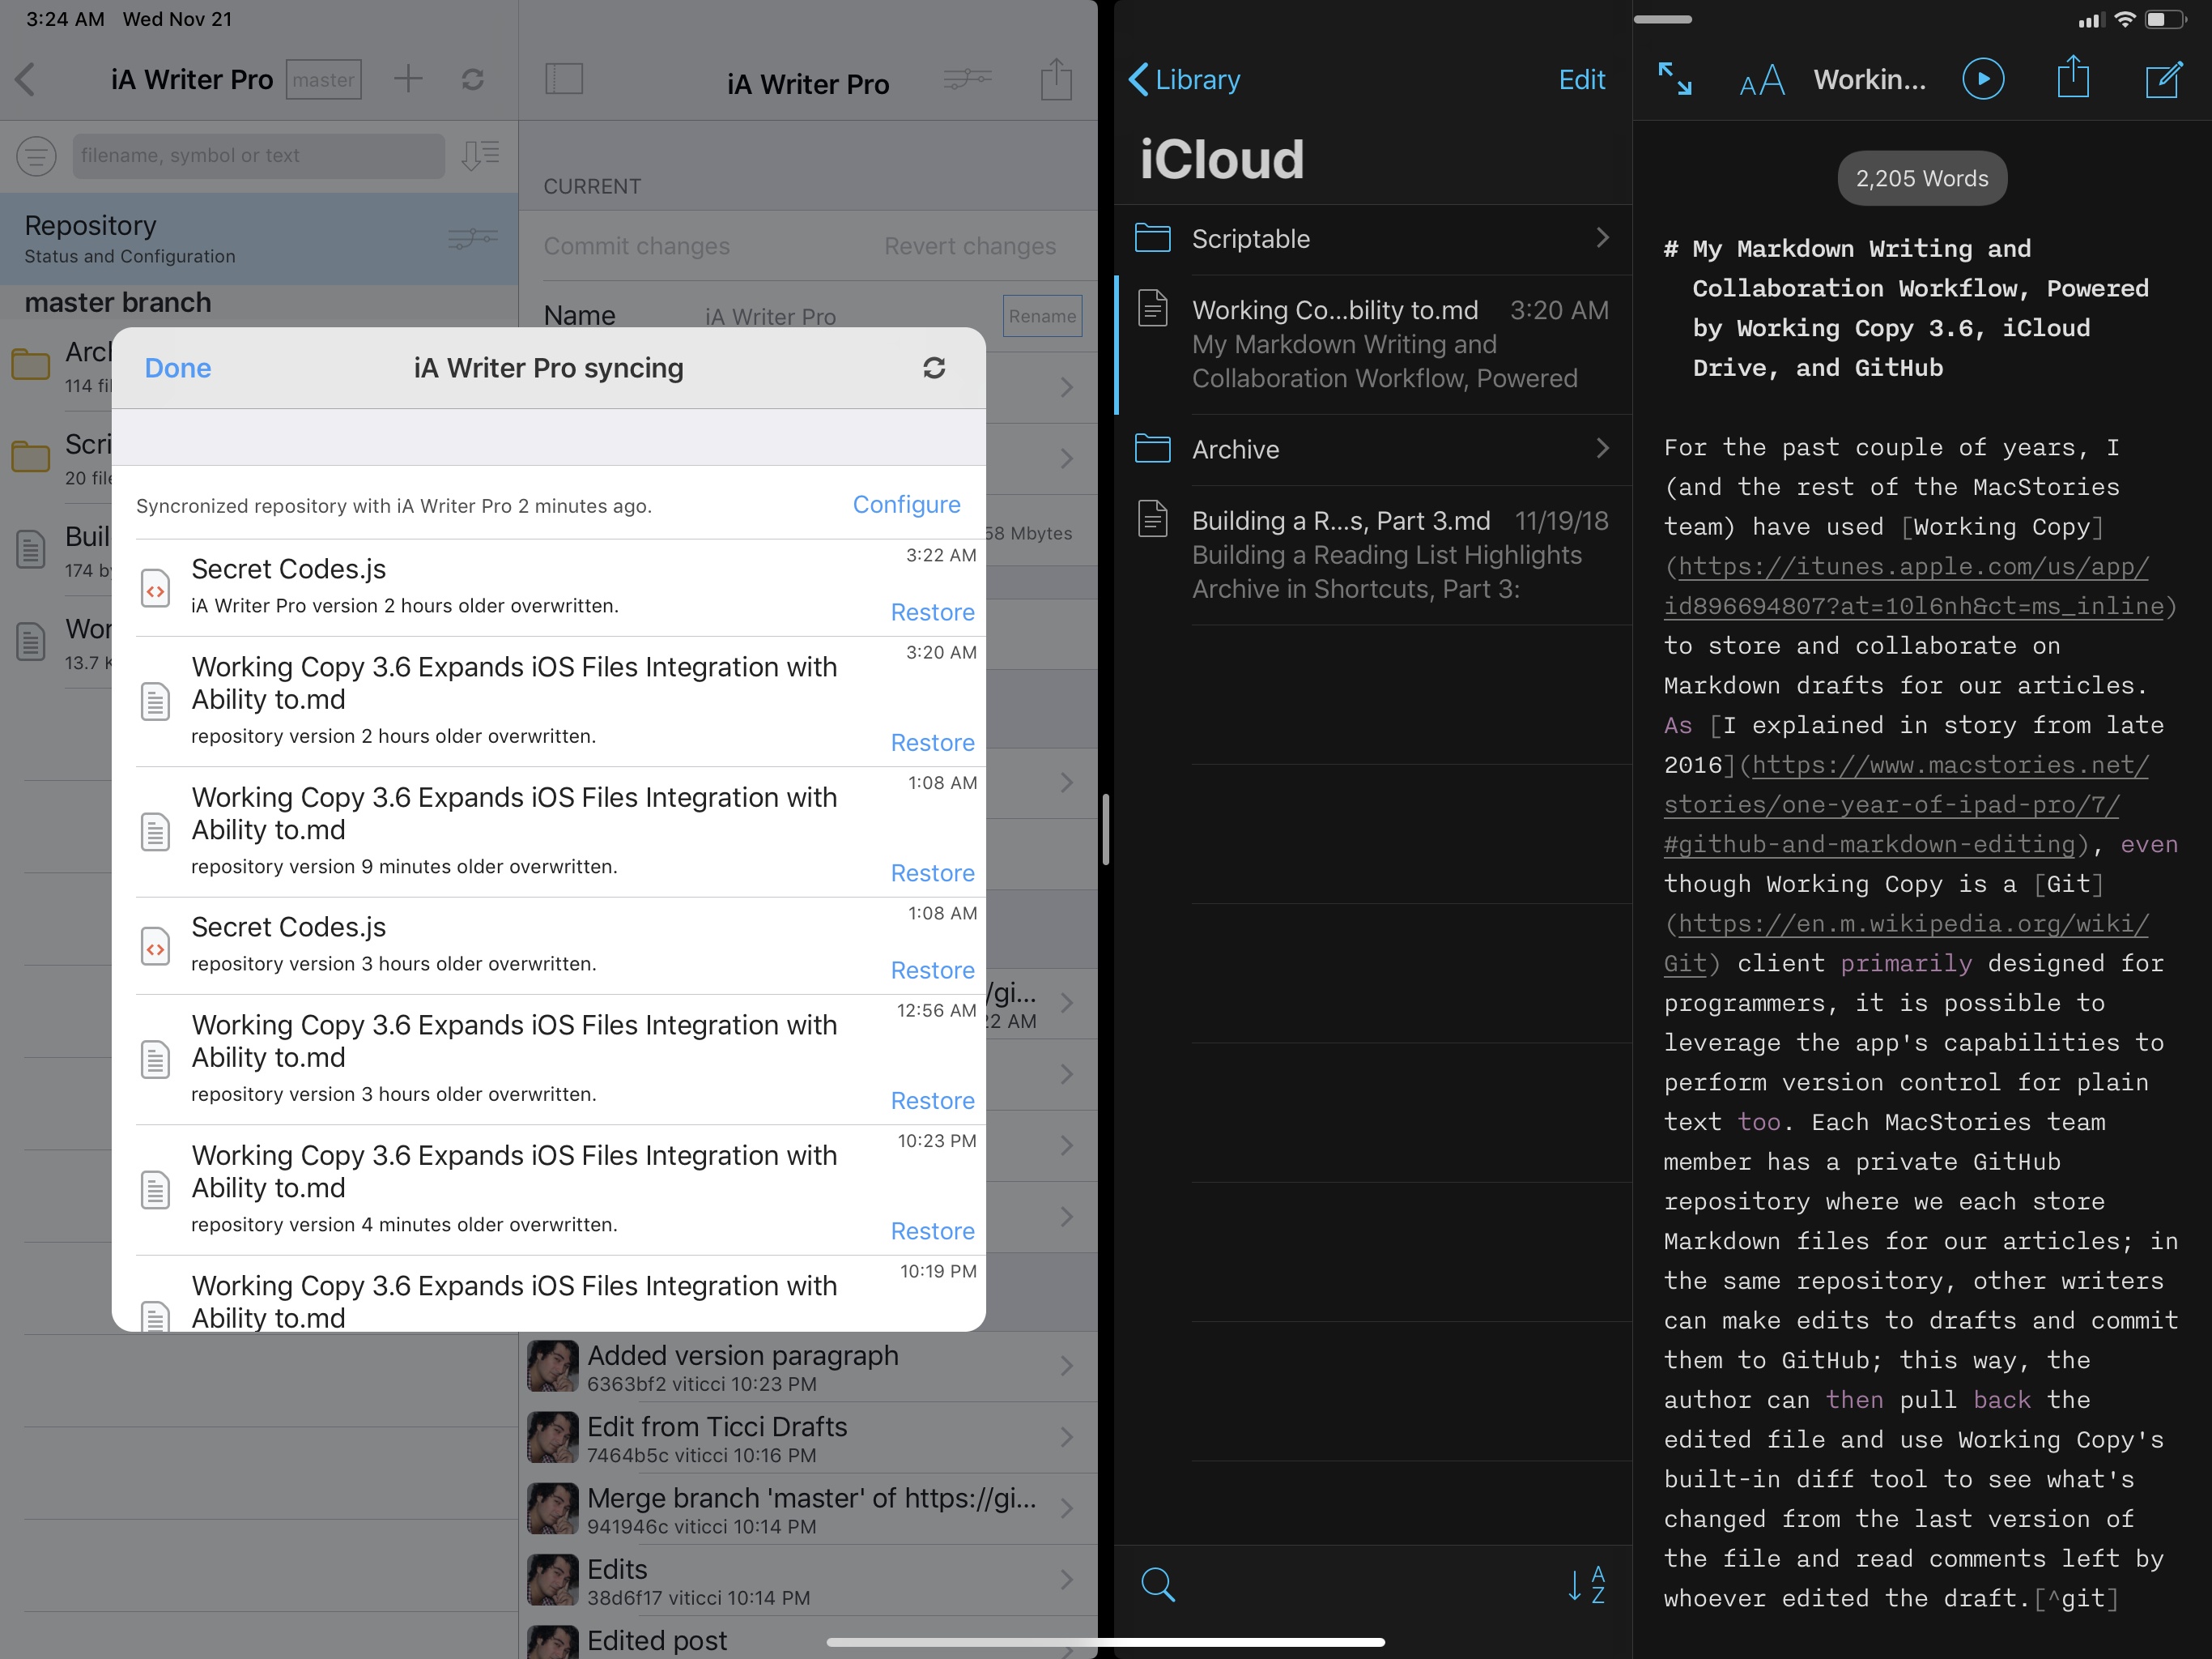The width and height of the screenshot is (2212, 1659).
Task: Open the Merge branch 'master' commit
Action: (808, 1509)
